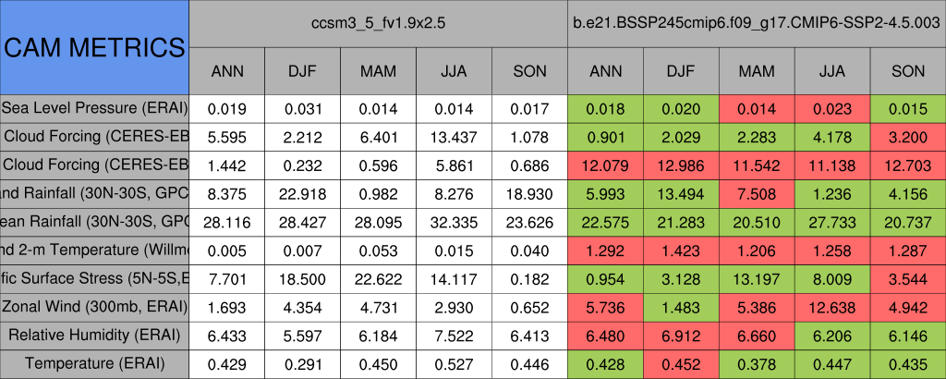This screenshot has width=946, height=379.
Task: Click the cell showing 28.116
Action: pyautogui.click(x=227, y=222)
